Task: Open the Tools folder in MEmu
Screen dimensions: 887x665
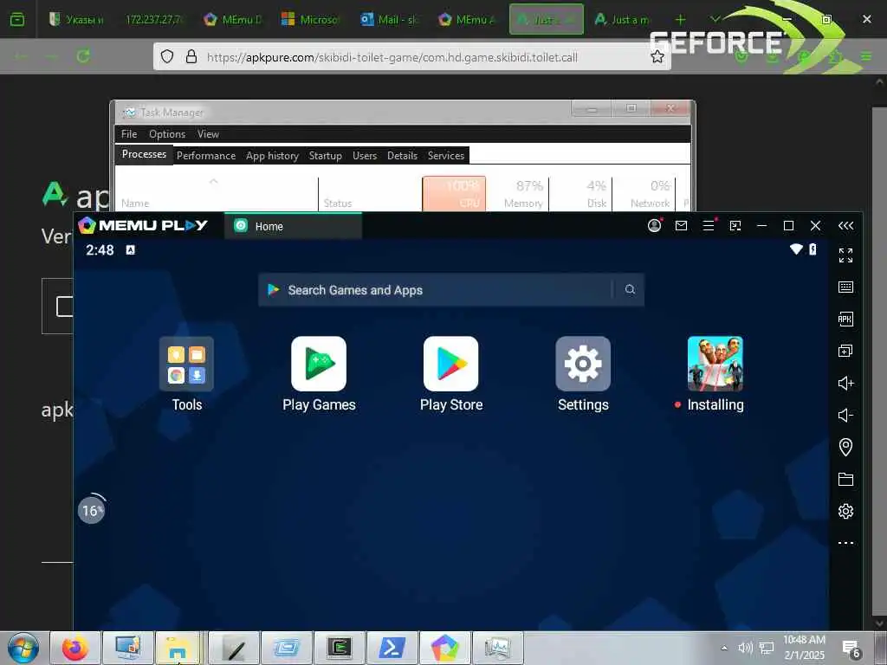Action: tap(187, 364)
